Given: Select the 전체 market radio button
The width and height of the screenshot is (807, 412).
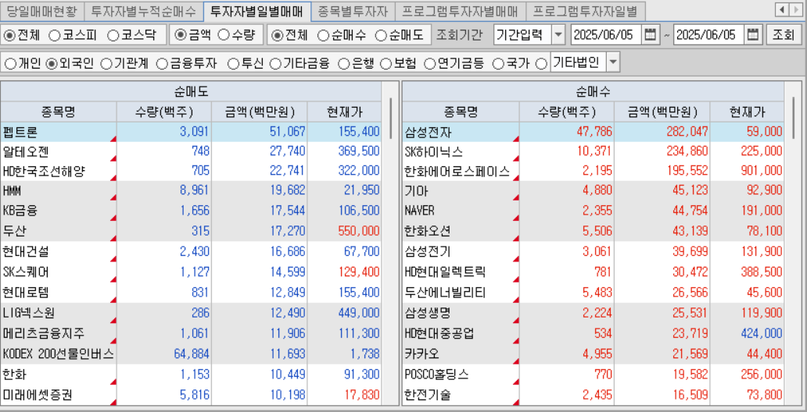Looking at the screenshot, I should point(9,35).
